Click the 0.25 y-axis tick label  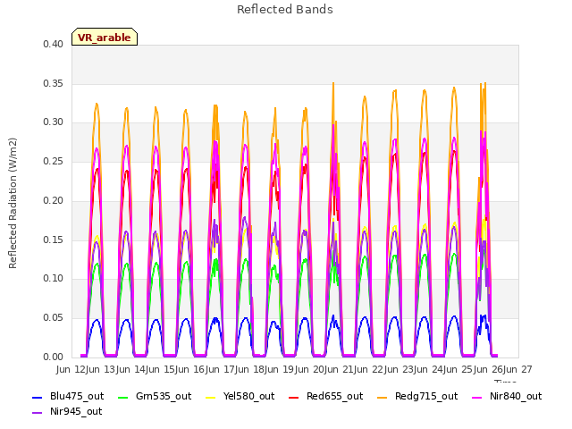coord(53,161)
